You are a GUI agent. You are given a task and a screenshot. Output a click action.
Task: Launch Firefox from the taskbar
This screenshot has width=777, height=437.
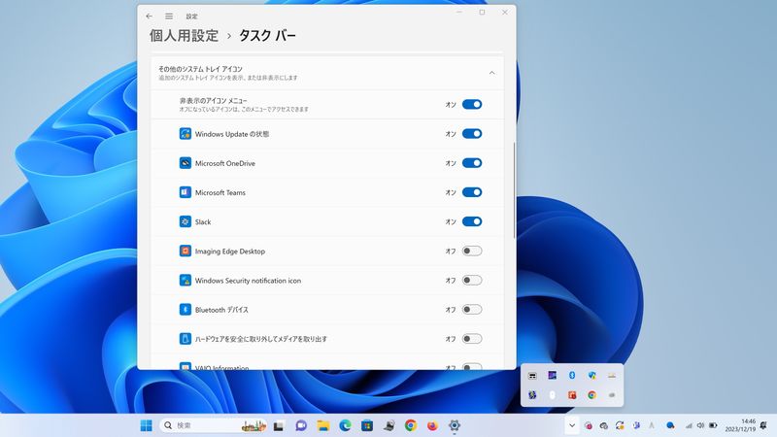(x=432, y=425)
